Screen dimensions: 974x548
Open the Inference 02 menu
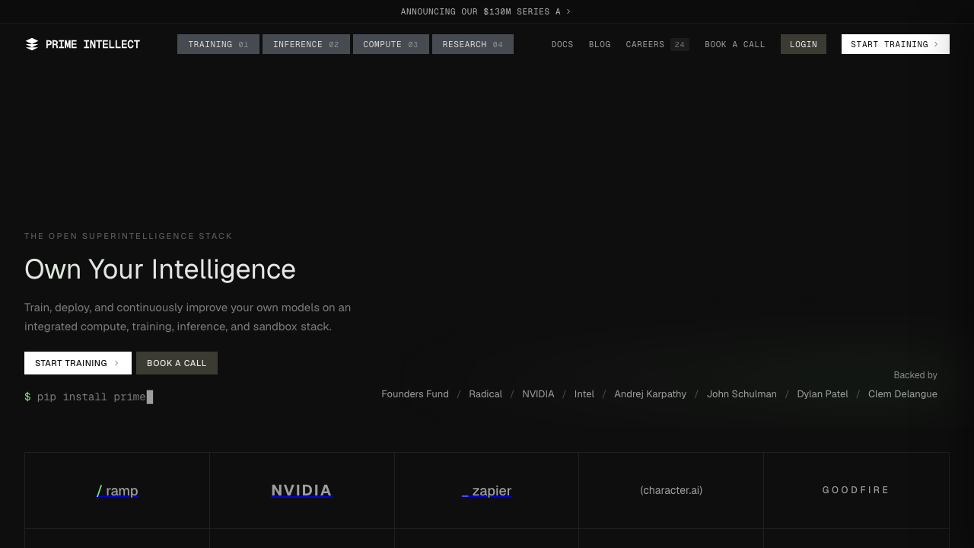pyautogui.click(x=306, y=44)
